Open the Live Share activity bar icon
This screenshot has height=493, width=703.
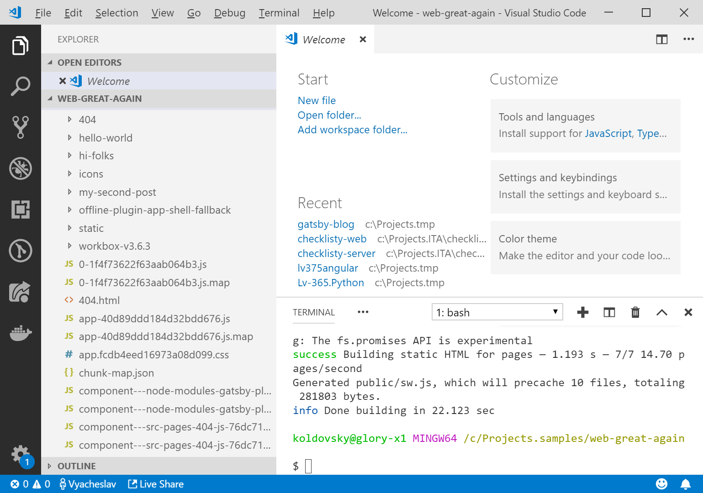(20, 292)
